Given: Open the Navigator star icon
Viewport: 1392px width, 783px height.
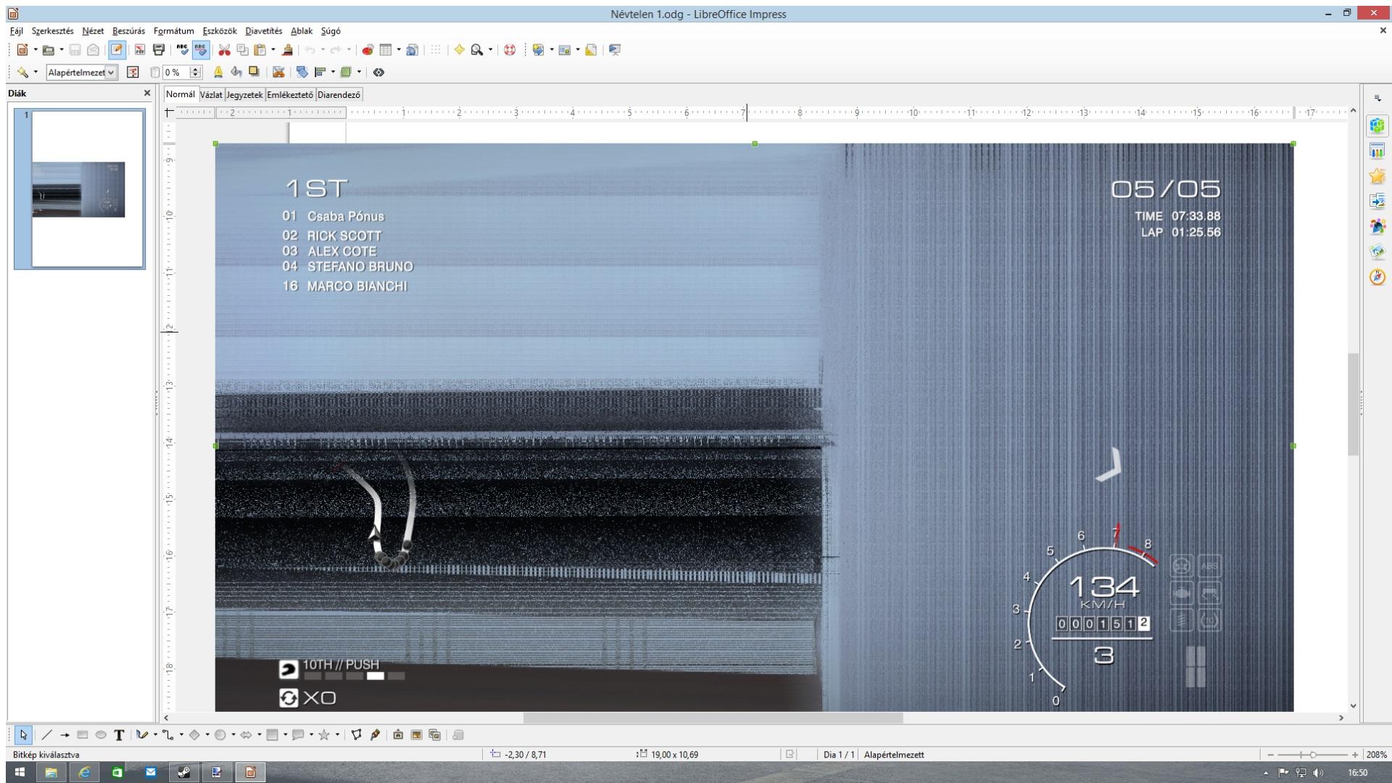Looking at the screenshot, I should click(459, 50).
